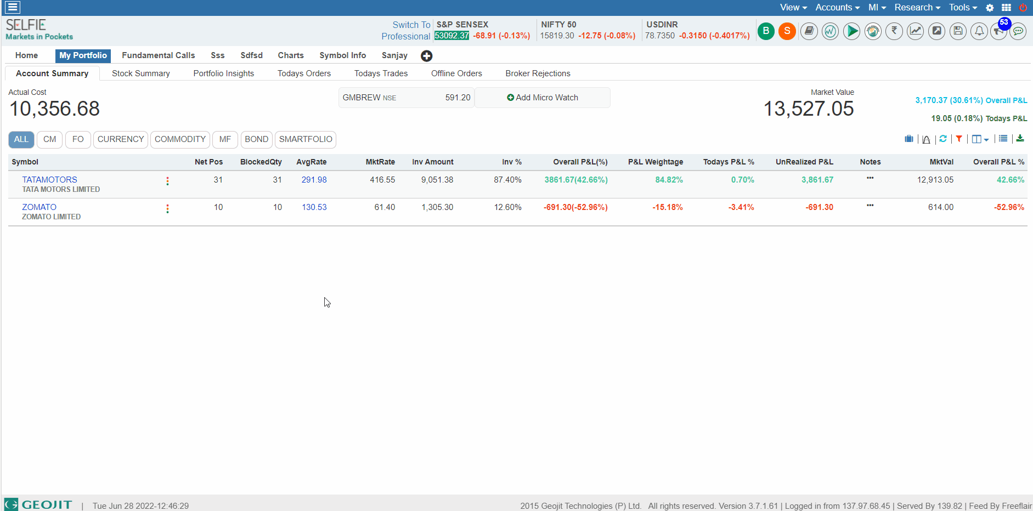Open notes for the TATAMOTORS row
This screenshot has height=511, width=1033.
[870, 178]
